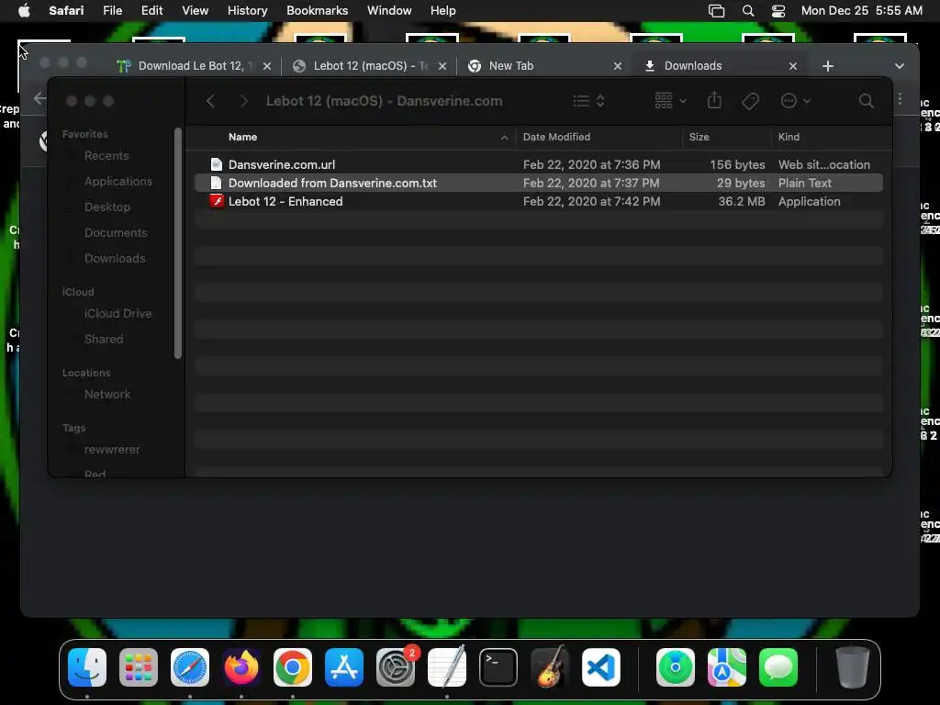Select the Dansverine.com.url file
Screen dimensions: 940x705
point(538,164)
